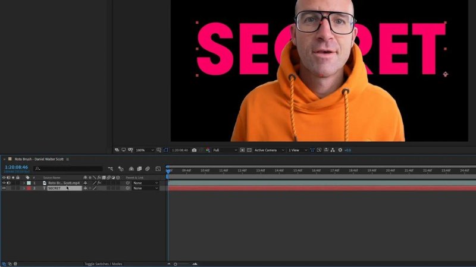This screenshot has width=476, height=267.
Task: Open the Full resolution dropdown
Action: 225,150
